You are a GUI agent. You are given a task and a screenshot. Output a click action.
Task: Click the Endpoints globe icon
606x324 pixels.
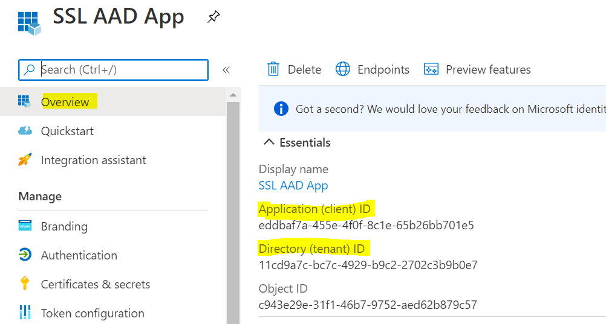point(342,69)
